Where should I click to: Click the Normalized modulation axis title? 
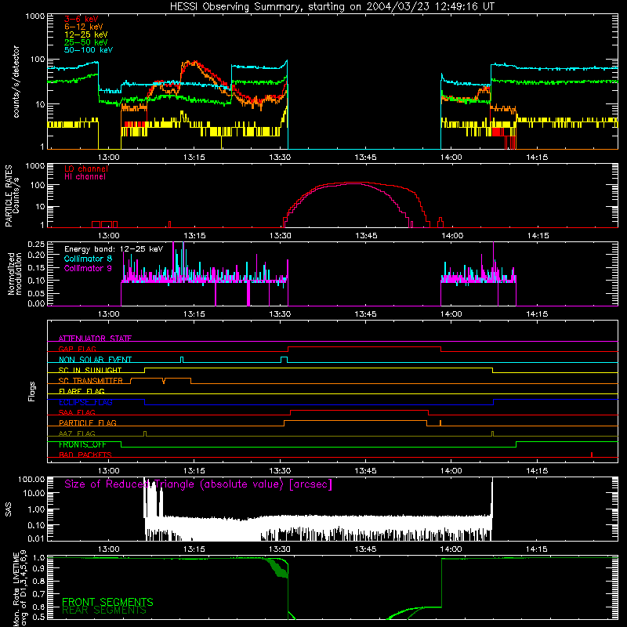click(15, 274)
